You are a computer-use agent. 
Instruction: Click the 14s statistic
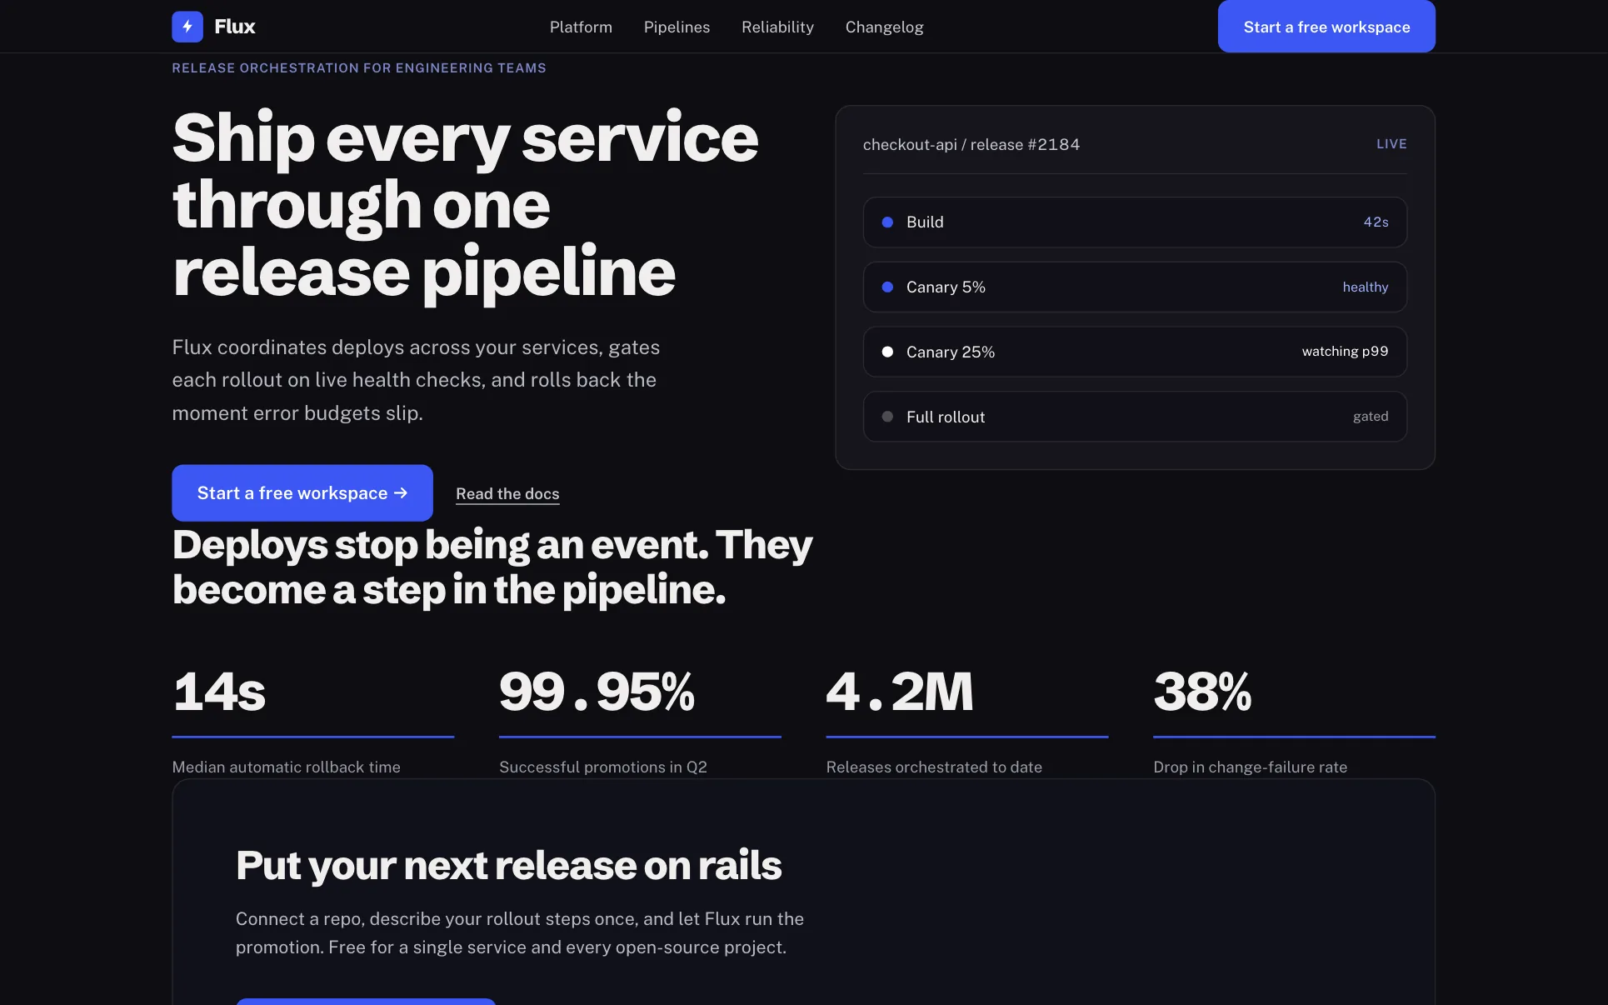(x=219, y=692)
